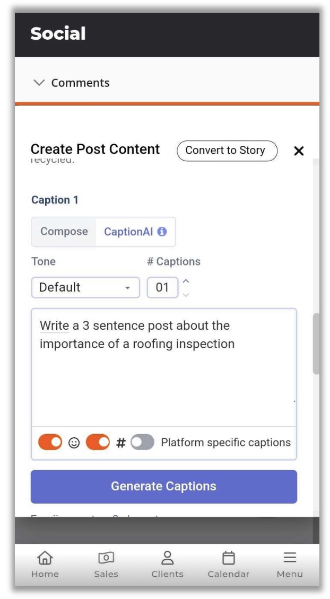Close the Create Post Content panel
The height and width of the screenshot is (599, 330).
tap(299, 151)
